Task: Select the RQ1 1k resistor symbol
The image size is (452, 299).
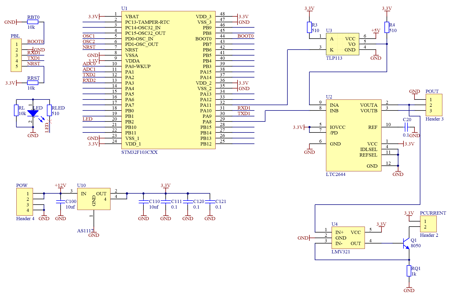Action: click(x=409, y=271)
